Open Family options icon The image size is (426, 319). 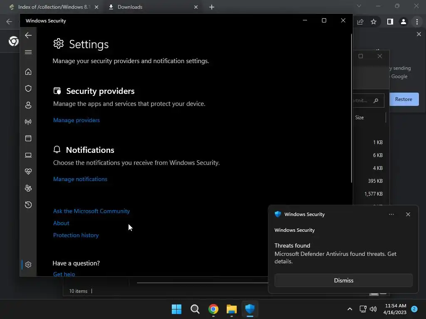tap(28, 188)
